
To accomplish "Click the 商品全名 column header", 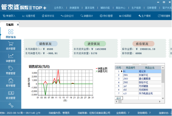I will point(150,68).
